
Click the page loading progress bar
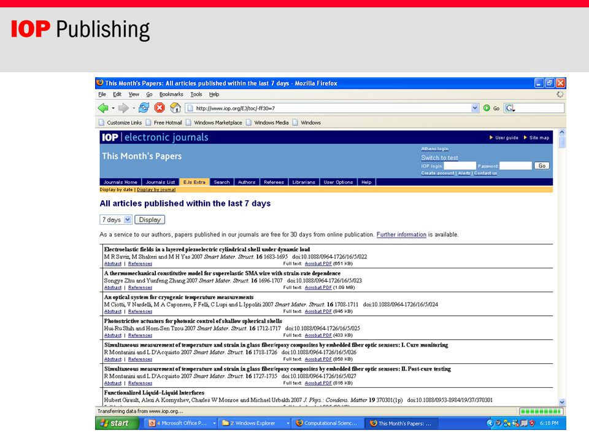tap(541, 412)
